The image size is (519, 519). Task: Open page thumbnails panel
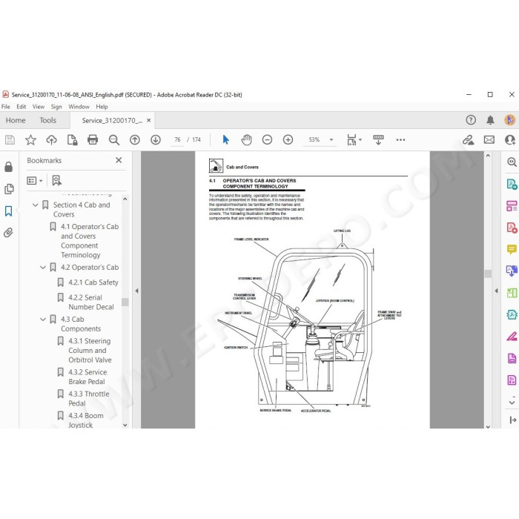(x=9, y=189)
